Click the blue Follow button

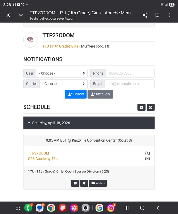[76, 94]
